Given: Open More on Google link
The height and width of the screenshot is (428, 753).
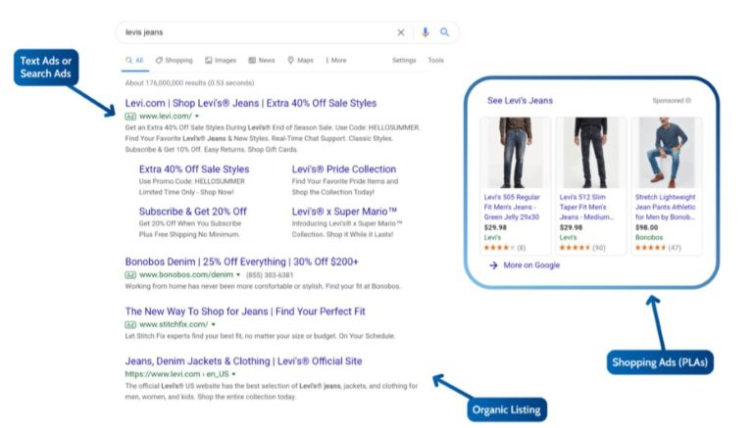Looking at the screenshot, I should click(525, 265).
